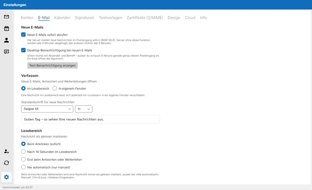Viewport: 312px width, 190px height.
Task: Click the 'Einstellungen' title text
Action: pos(15,5)
